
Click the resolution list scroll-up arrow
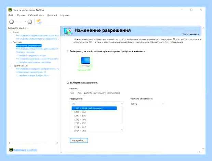(x=122, y=104)
